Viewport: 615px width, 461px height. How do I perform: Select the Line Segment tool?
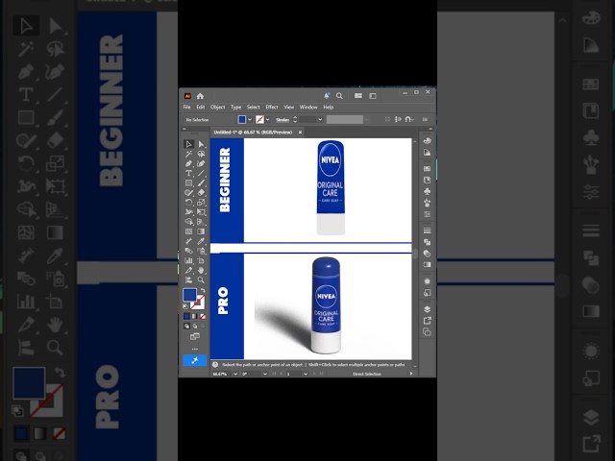(201, 173)
